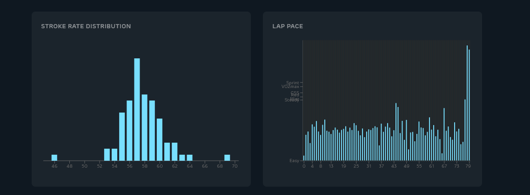This screenshot has width=530, height=195.
Task: Select the histogram bar at stroke rate 60
Action: (x=160, y=139)
